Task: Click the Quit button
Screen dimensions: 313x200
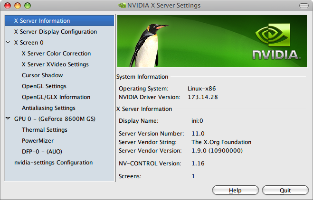Action: tap(285, 191)
